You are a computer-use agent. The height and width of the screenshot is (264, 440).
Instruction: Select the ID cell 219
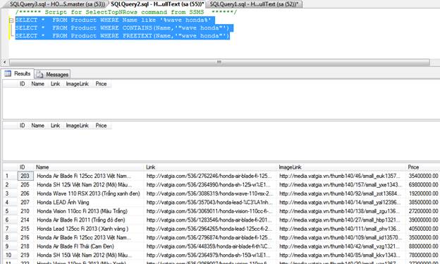[25, 255]
